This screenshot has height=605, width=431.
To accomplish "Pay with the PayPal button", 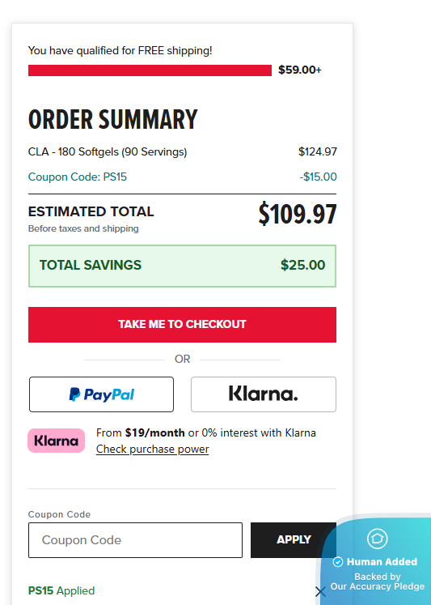I will click(x=101, y=394).
